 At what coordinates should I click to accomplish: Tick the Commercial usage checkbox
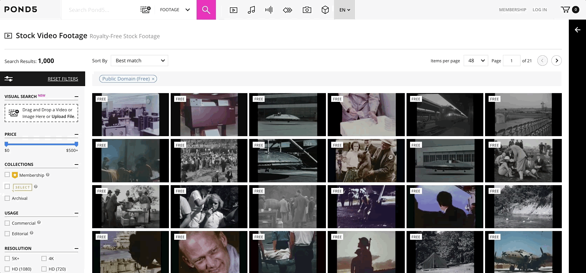point(7,223)
